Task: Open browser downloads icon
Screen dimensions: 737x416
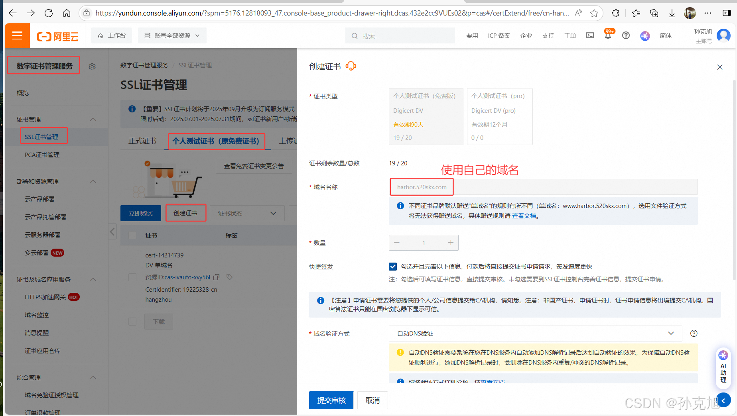Action: (672, 13)
